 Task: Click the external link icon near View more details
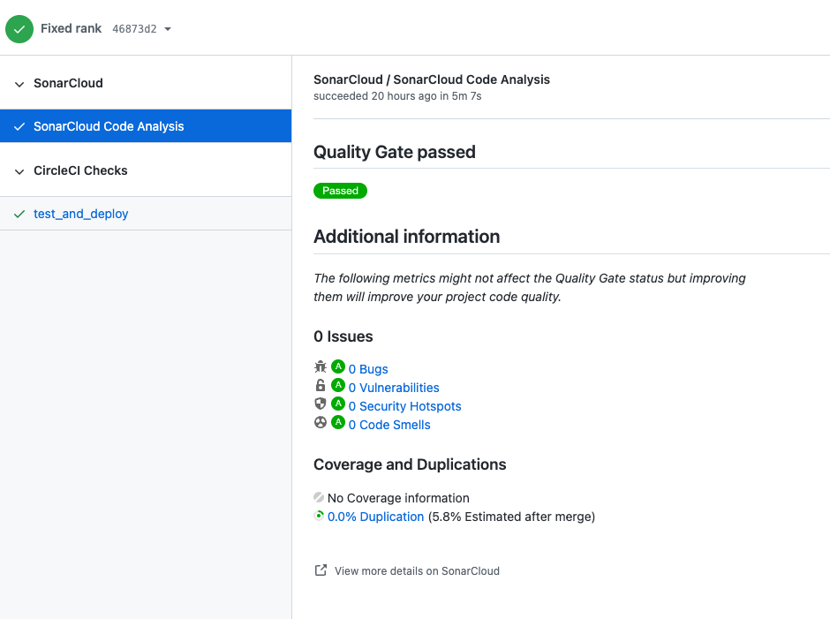320,570
